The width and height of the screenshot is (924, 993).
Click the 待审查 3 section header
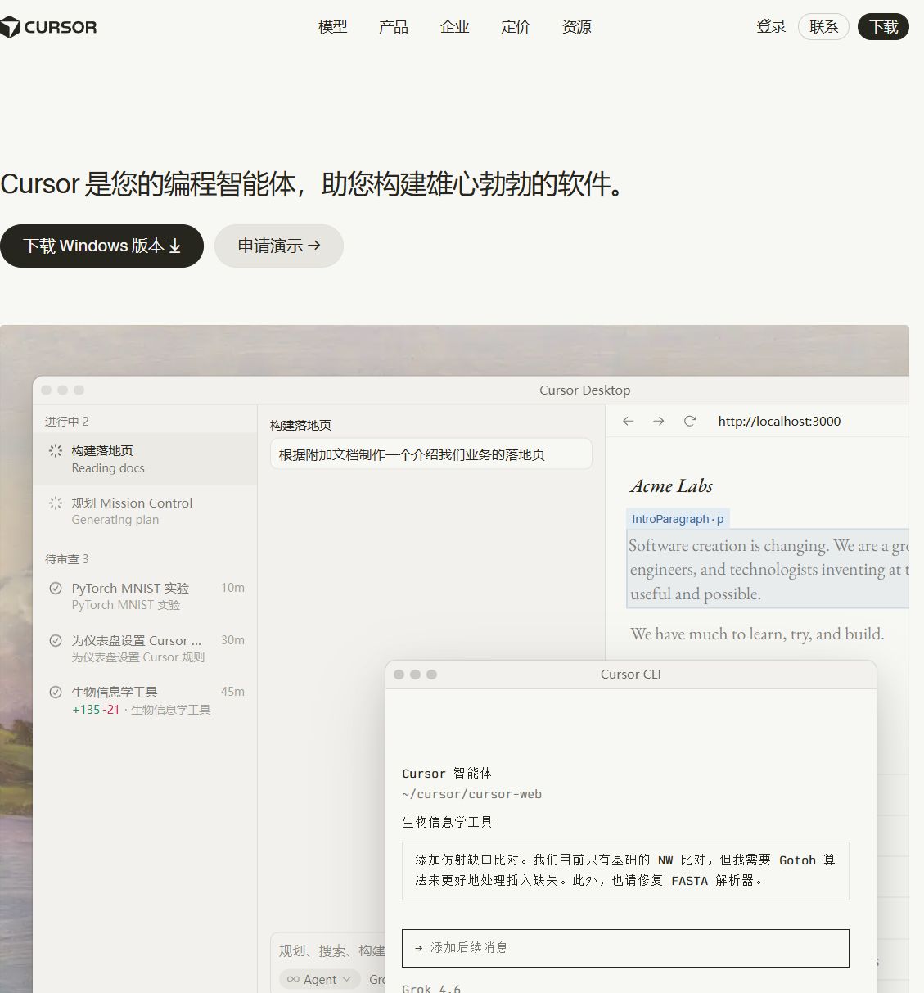tap(67, 559)
